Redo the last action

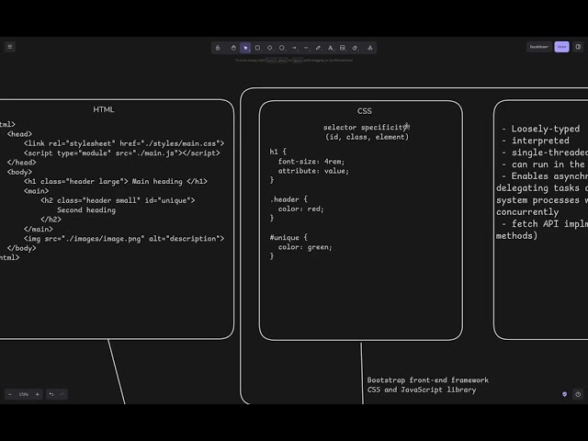tap(62, 394)
